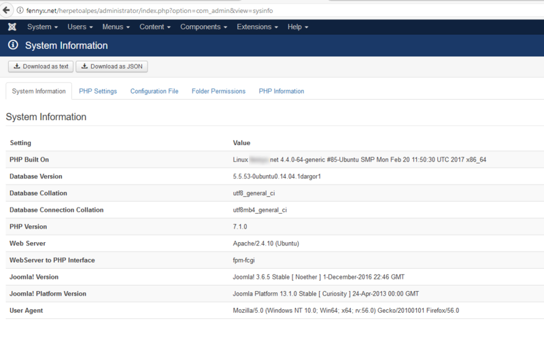Click the Database Version row label
Viewport: 544px width, 350px height.
pos(36,176)
